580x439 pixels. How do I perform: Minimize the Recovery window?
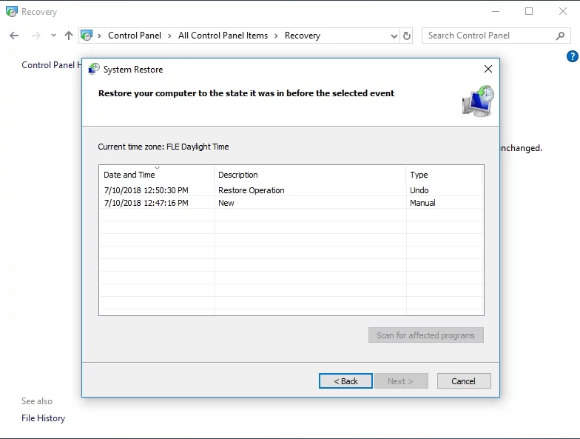[496, 12]
